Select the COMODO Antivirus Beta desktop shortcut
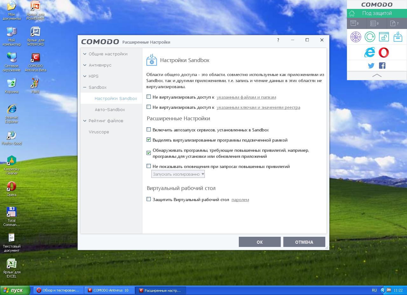Viewport: 407px width, 295px height. click(35, 62)
